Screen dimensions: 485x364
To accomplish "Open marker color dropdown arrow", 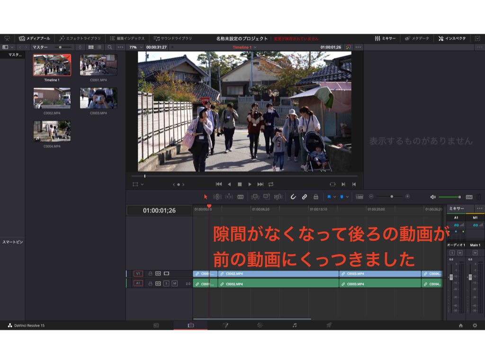I will point(347,197).
